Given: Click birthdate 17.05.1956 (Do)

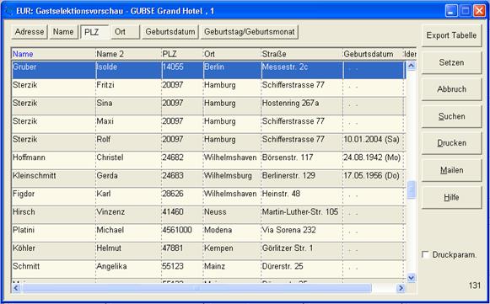Looking at the screenshot, I should tap(372, 175).
